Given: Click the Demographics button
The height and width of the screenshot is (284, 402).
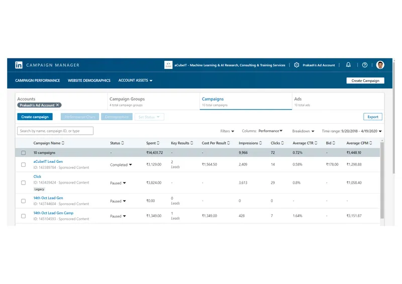Looking at the screenshot, I should tap(117, 117).
